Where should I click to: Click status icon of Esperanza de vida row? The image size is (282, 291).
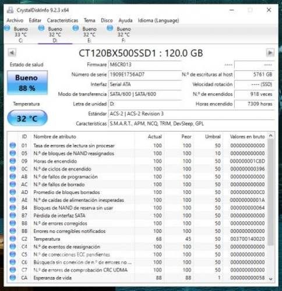(x=13, y=278)
